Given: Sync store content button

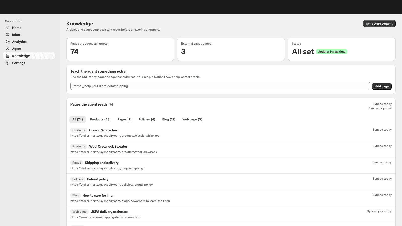Looking at the screenshot, I should click(379, 24).
